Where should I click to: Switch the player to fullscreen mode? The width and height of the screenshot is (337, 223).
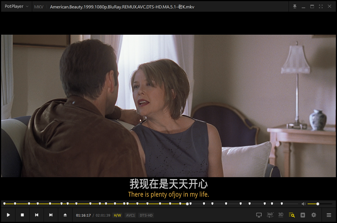[x=321, y=6]
